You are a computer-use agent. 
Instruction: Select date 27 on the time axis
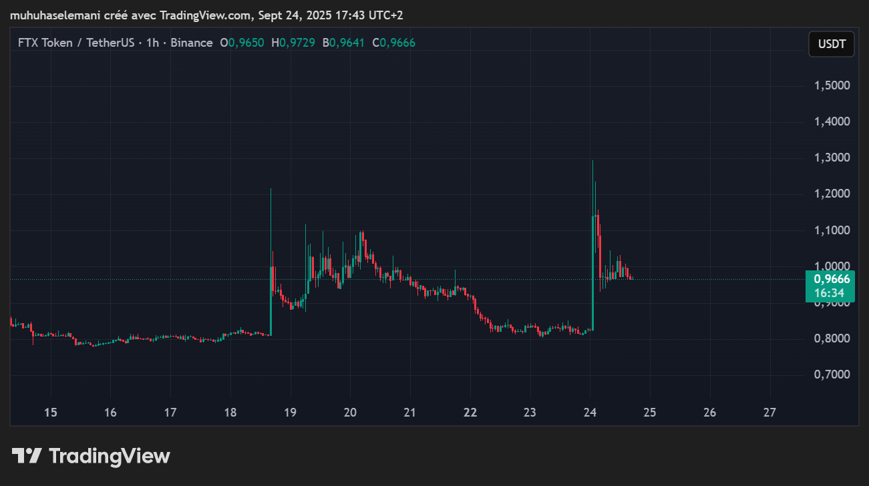pyautogui.click(x=769, y=413)
